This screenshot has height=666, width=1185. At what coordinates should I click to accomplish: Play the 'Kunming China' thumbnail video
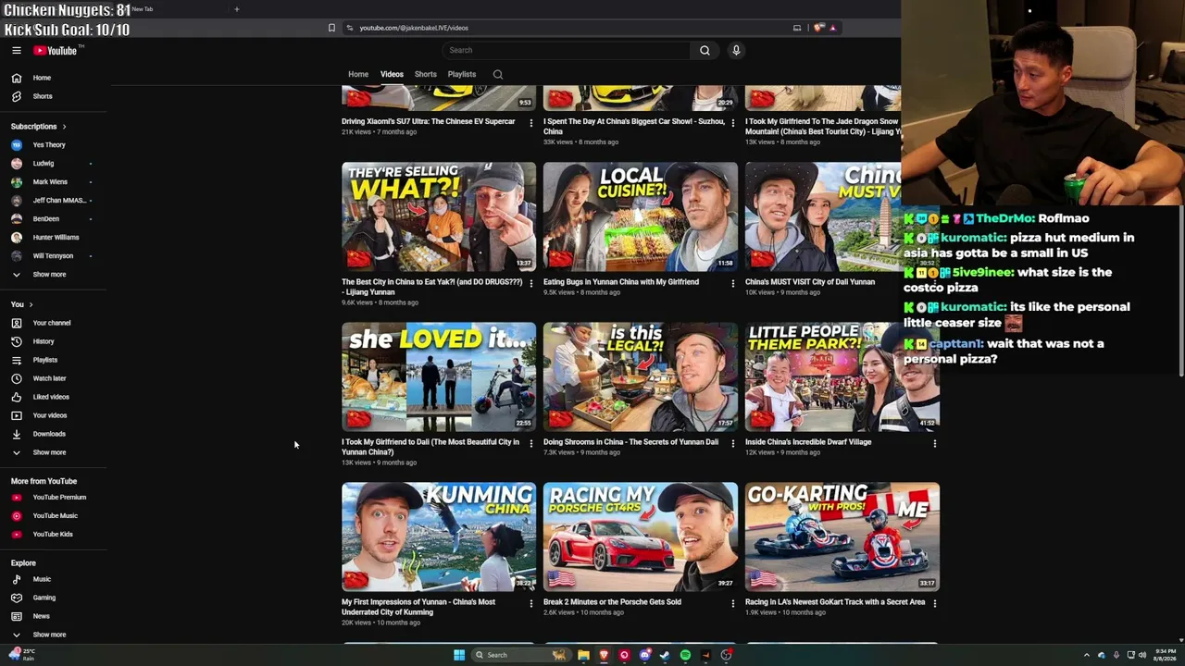tap(439, 536)
